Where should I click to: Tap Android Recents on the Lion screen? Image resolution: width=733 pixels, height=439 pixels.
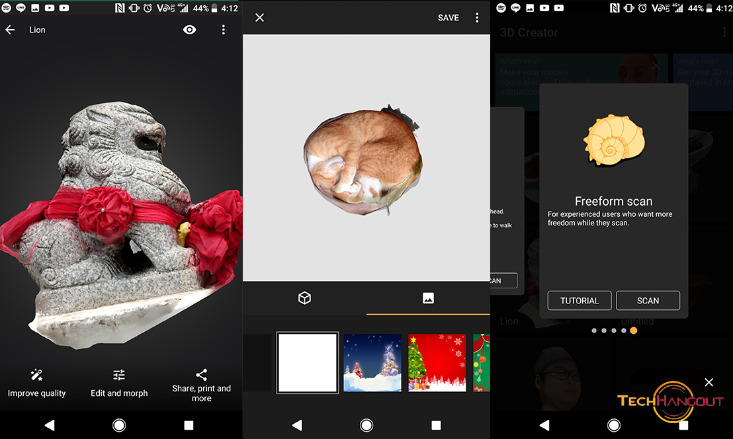click(x=189, y=425)
